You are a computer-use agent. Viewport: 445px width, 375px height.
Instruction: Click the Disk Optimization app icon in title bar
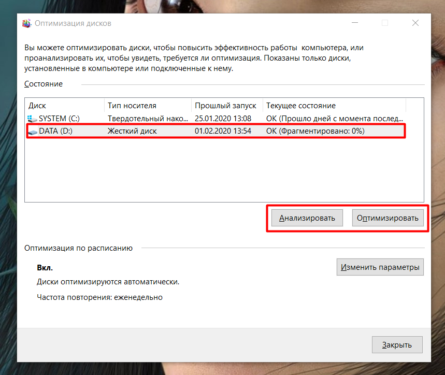pyautogui.click(x=26, y=23)
